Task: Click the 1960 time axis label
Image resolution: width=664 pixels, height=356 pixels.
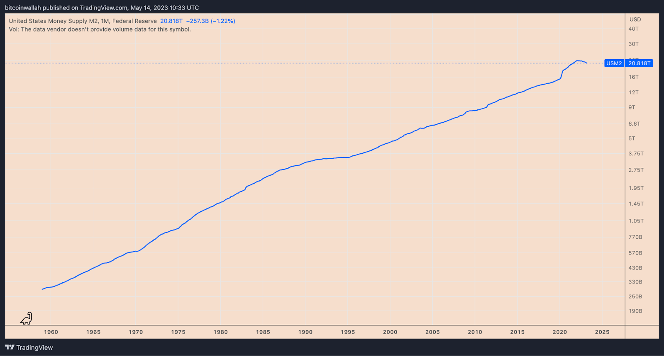Action: [x=51, y=332]
